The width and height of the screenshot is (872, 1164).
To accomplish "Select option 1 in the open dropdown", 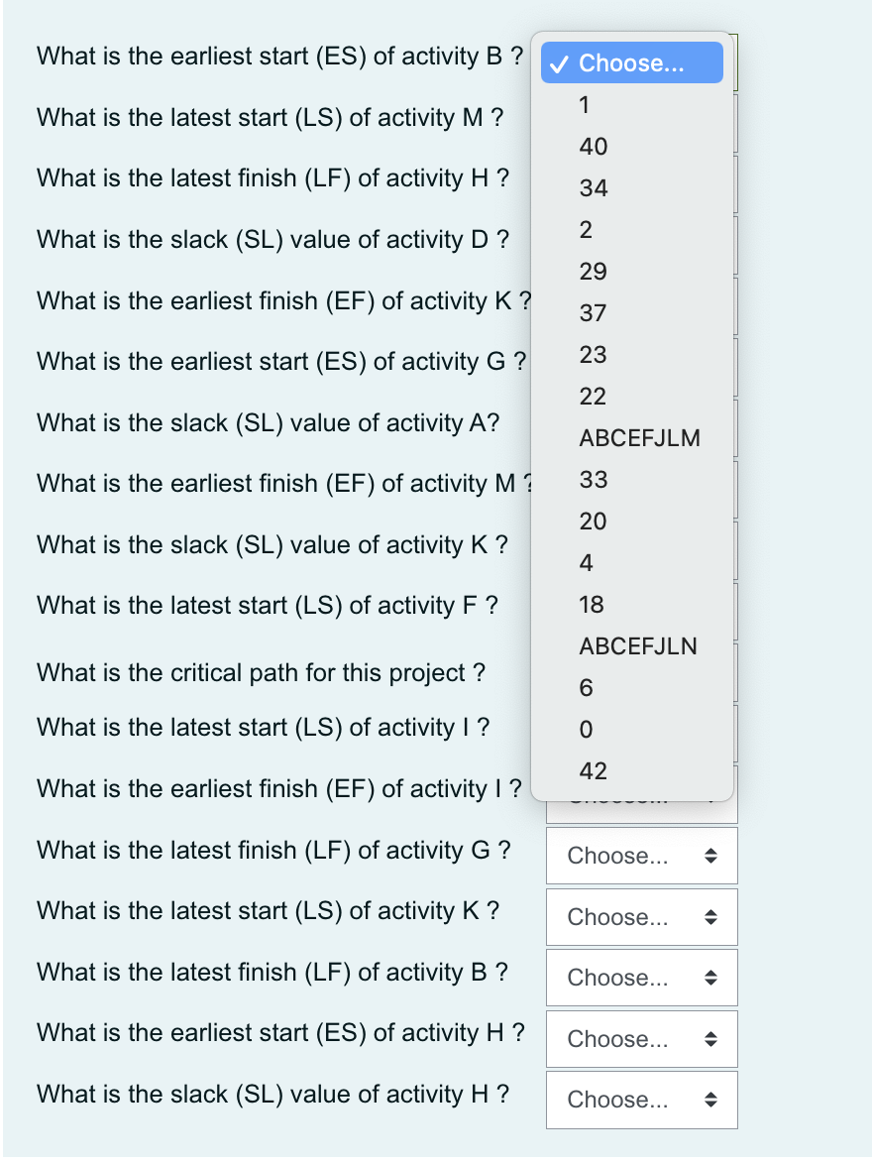I will tap(586, 104).
